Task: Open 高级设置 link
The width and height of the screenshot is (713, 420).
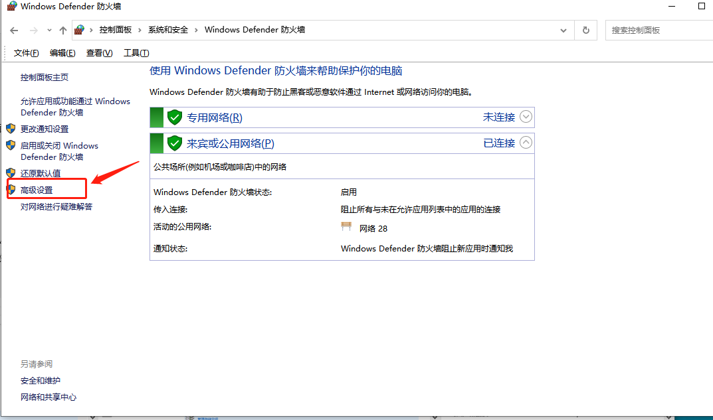Action: pyautogui.click(x=37, y=190)
